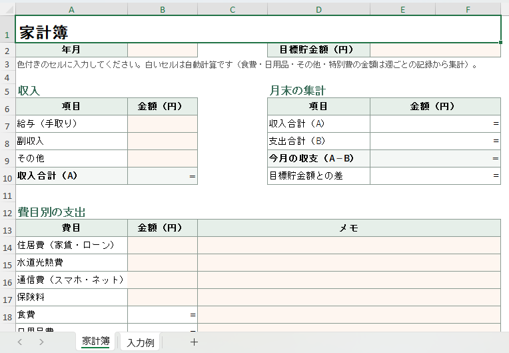The height and width of the screenshot is (353, 509).
Task: Click the 住居費 amount input cell
Action: click(163, 246)
